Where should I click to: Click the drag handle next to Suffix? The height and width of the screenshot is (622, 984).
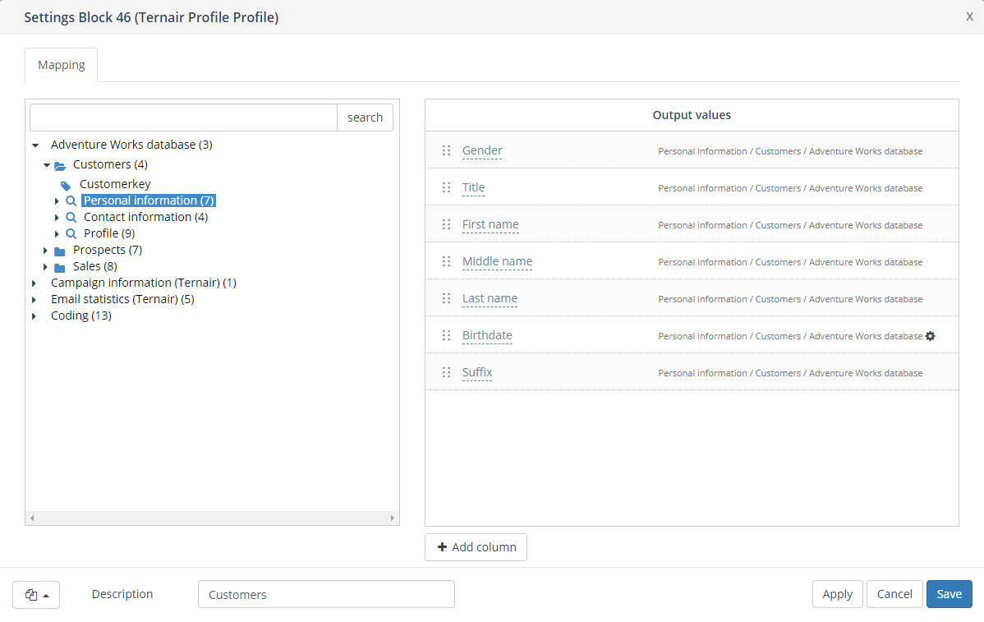[x=446, y=372]
